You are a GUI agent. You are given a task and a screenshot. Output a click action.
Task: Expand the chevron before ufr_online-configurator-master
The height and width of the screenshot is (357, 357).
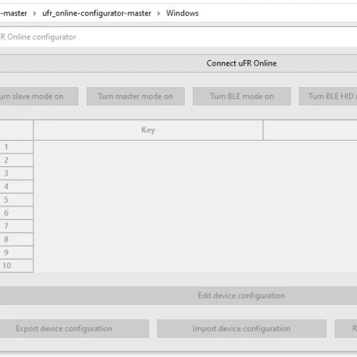click(34, 14)
